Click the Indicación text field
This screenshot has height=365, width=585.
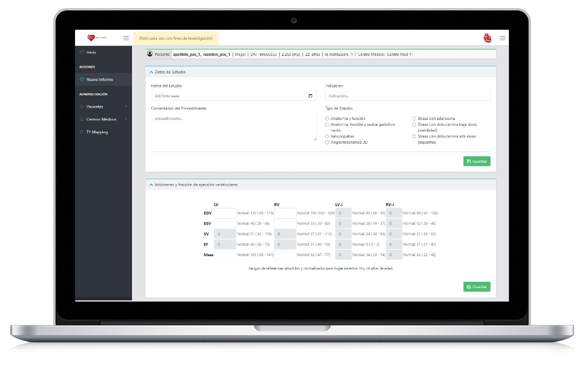(x=407, y=96)
